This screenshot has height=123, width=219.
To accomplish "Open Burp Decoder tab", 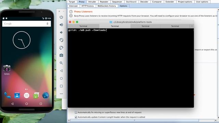I will (144, 2).
